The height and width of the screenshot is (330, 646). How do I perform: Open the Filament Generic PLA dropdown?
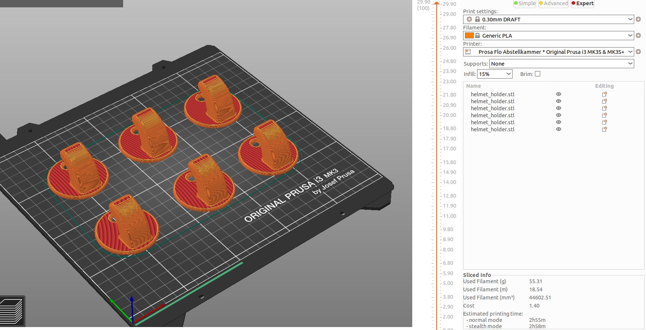pyautogui.click(x=548, y=35)
